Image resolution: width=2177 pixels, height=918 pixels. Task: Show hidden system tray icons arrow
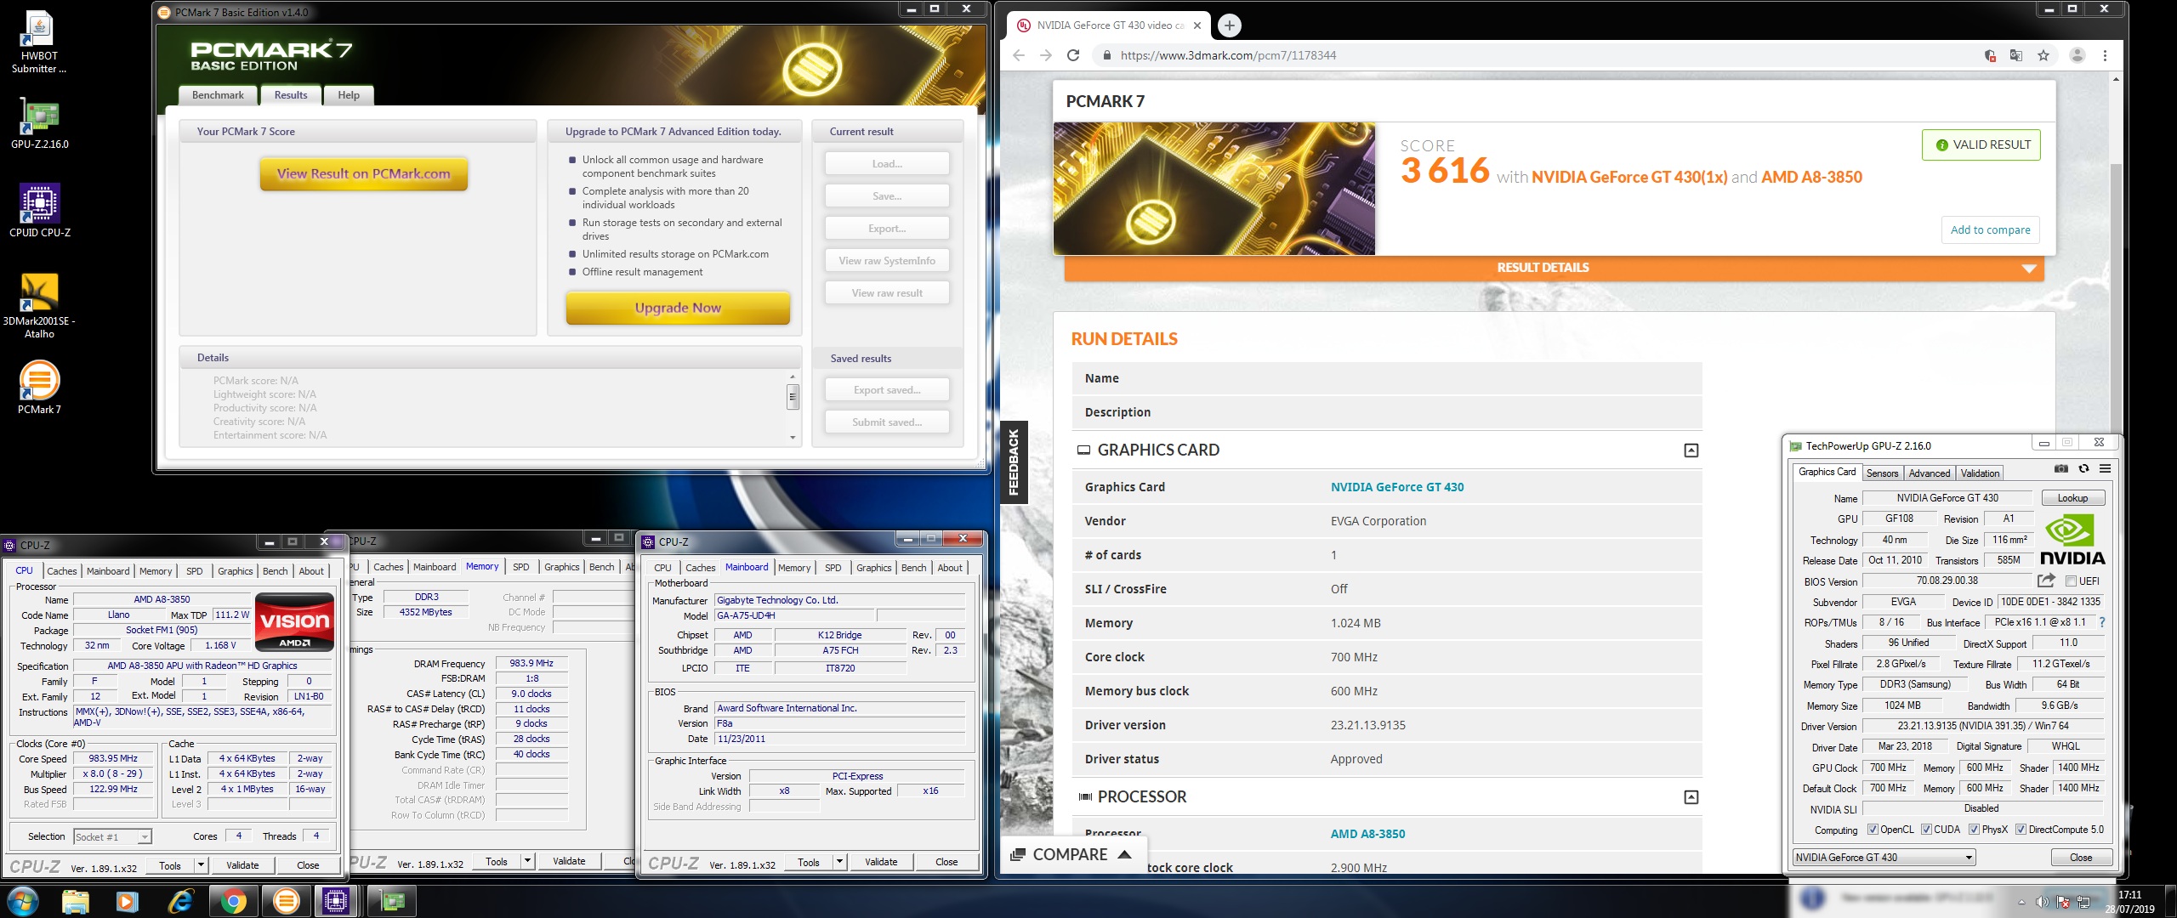pos(2021,902)
